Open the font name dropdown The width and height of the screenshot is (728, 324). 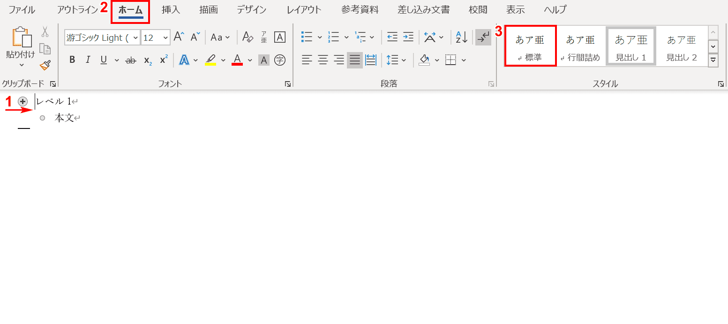pos(135,38)
